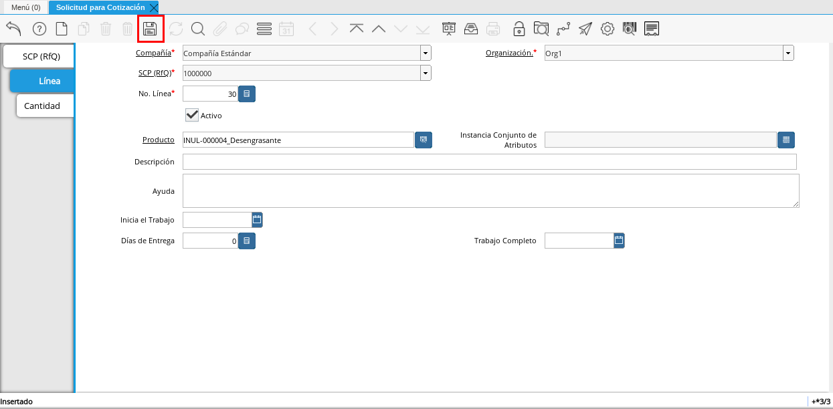Image resolution: width=833 pixels, height=409 pixels.
Task: Open the find record magnifier icon
Action: (198, 29)
